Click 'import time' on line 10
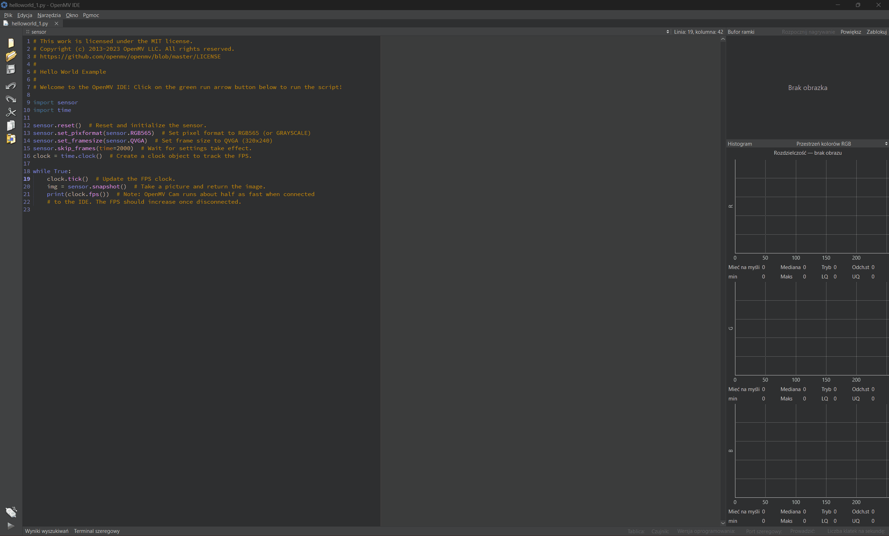This screenshot has width=889, height=536. tap(52, 110)
